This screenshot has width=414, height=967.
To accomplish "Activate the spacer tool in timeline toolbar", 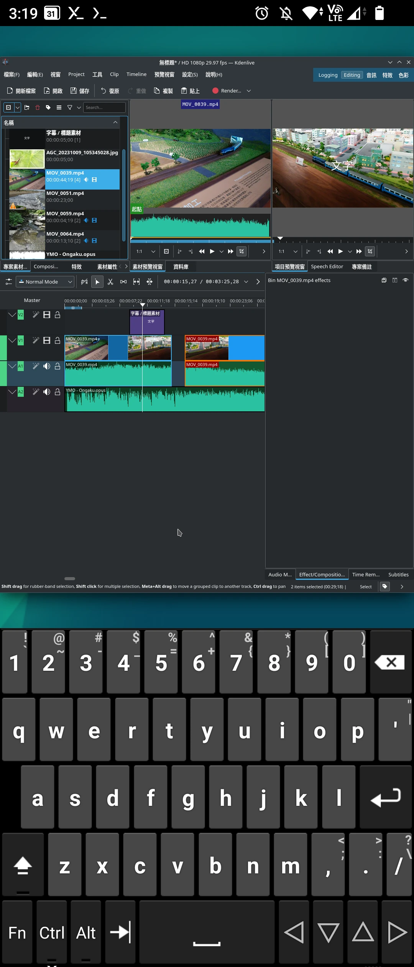I will 123,282.
